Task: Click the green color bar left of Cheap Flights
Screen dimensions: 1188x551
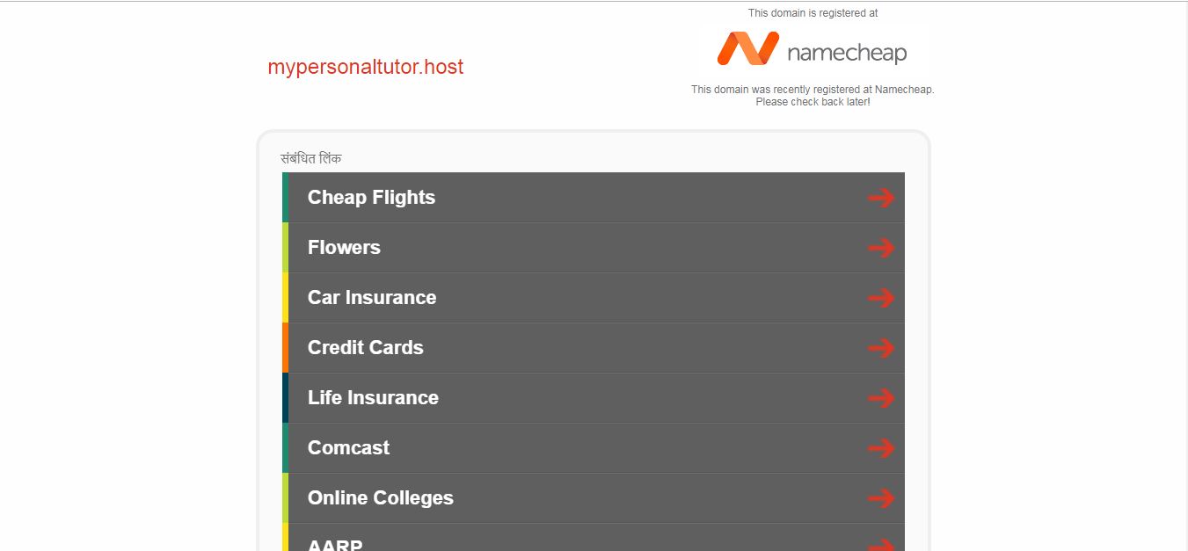Action: (x=285, y=197)
